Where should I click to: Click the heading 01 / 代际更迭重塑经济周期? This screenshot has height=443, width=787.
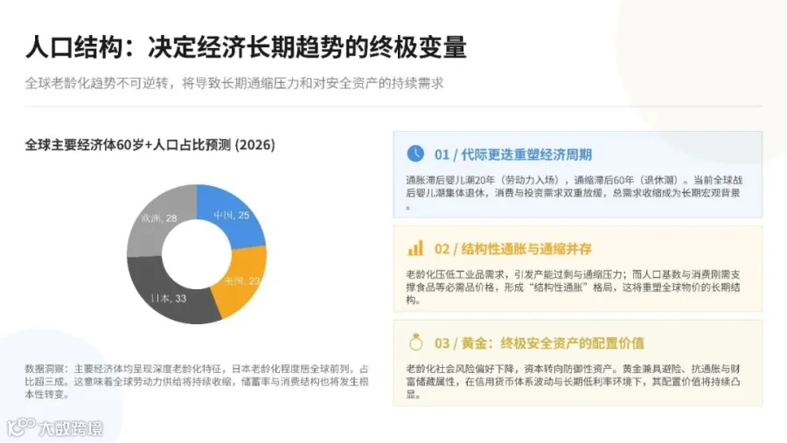513,155
